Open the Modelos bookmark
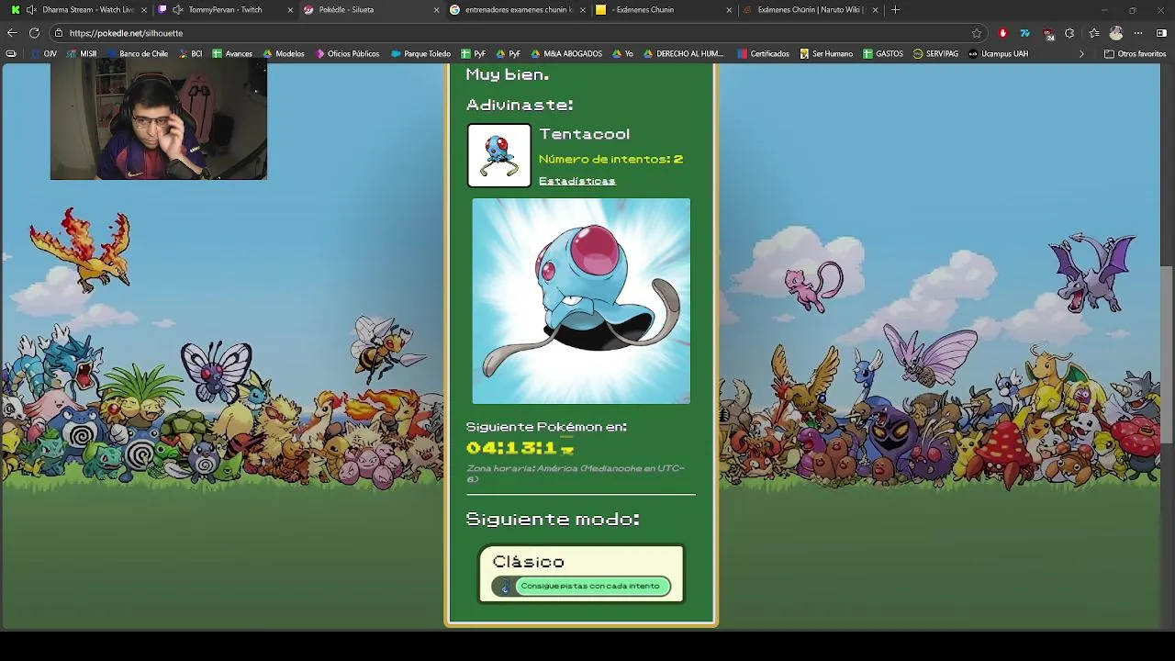 283,54
